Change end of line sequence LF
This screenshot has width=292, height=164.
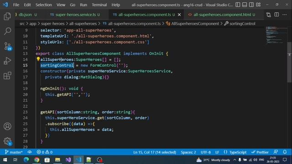[x=217, y=152]
